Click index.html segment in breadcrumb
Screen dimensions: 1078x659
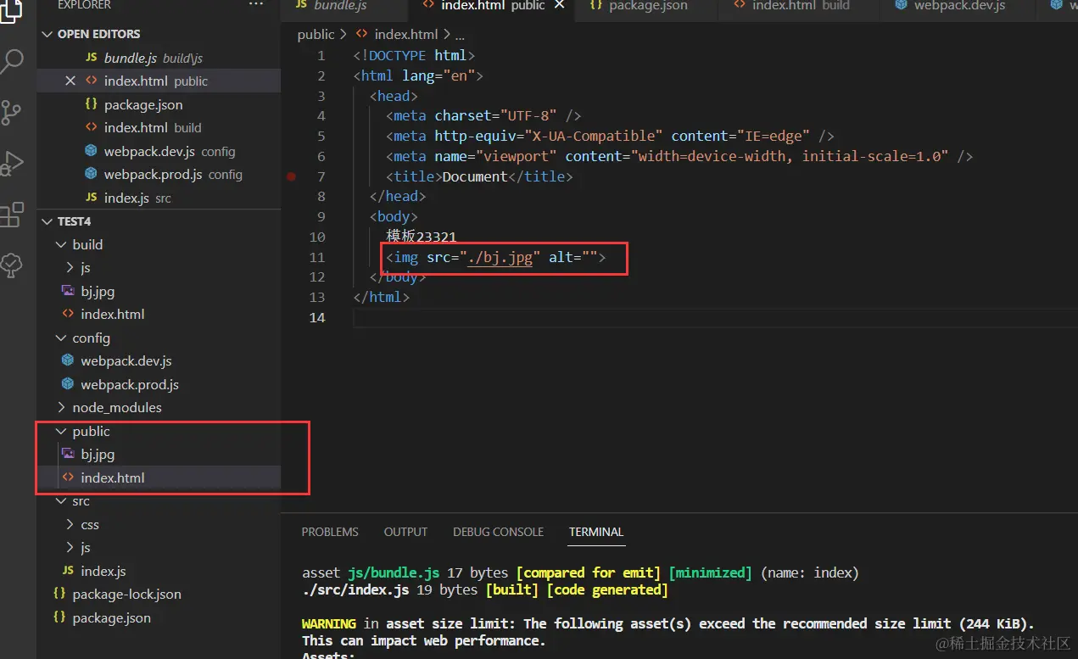(406, 35)
